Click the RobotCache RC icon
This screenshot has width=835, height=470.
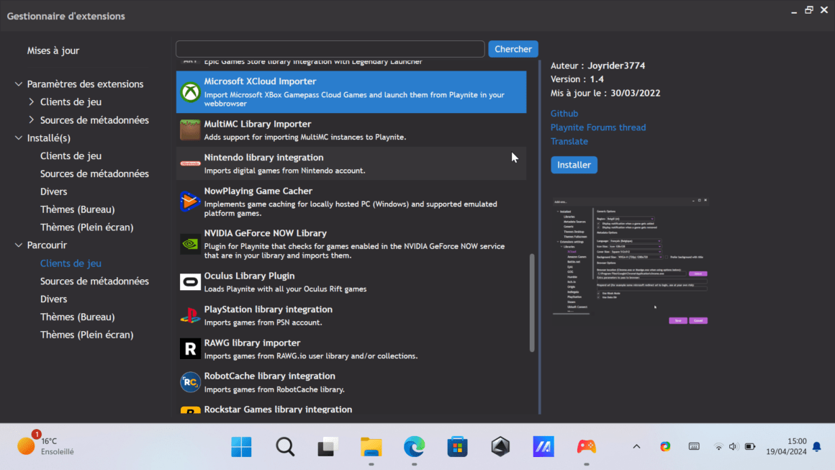point(190,382)
